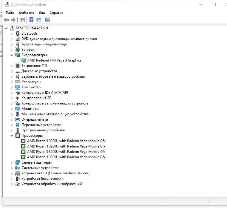The image size is (227, 209).
Task: Select the Мыши и иные указывающие устройства label
Action: (x=55, y=114)
